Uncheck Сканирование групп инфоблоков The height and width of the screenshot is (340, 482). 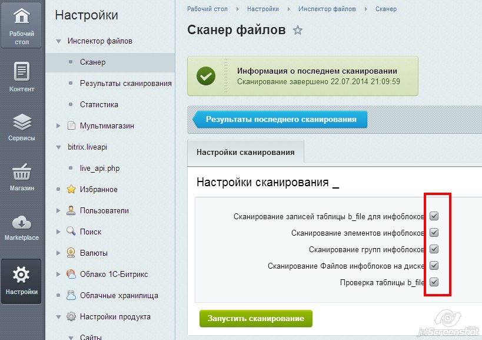click(433, 249)
